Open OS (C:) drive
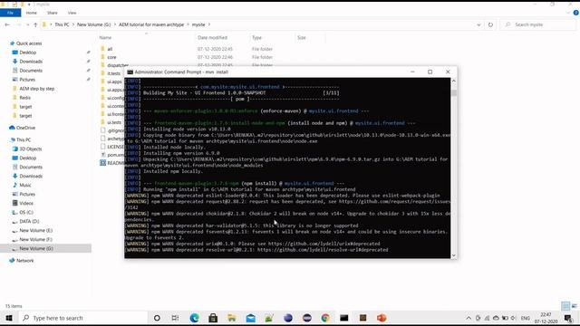 26,213
